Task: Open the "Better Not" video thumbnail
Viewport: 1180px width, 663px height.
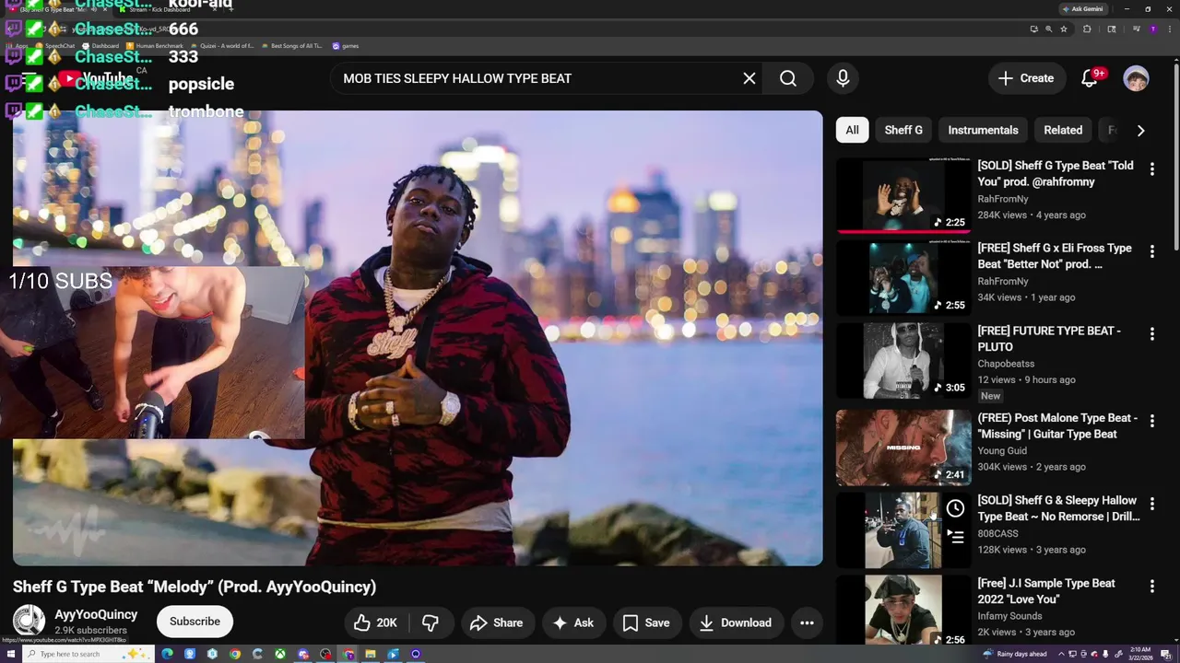Action: point(903,278)
